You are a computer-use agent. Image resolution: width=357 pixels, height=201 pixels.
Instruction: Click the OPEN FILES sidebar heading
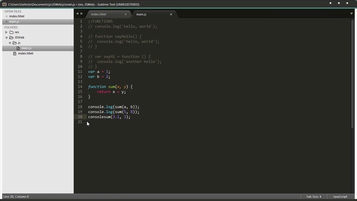13,11
